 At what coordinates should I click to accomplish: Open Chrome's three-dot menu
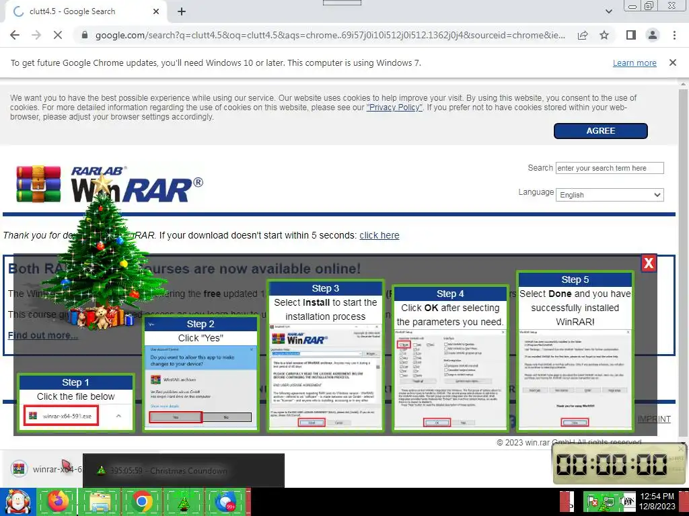pos(674,35)
